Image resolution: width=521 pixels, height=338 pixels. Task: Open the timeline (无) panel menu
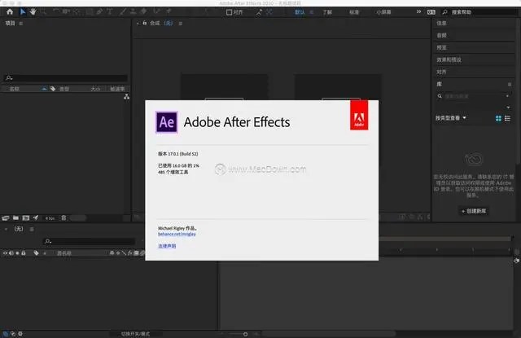coord(32,229)
